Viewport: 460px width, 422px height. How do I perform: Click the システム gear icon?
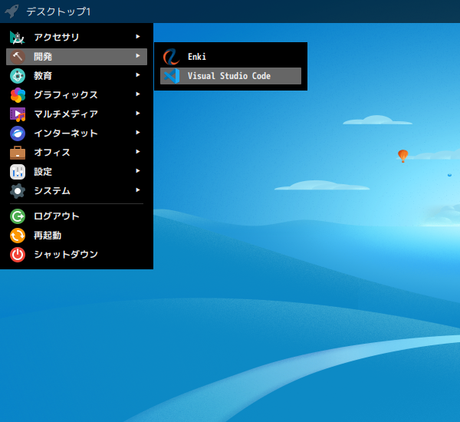(x=18, y=191)
